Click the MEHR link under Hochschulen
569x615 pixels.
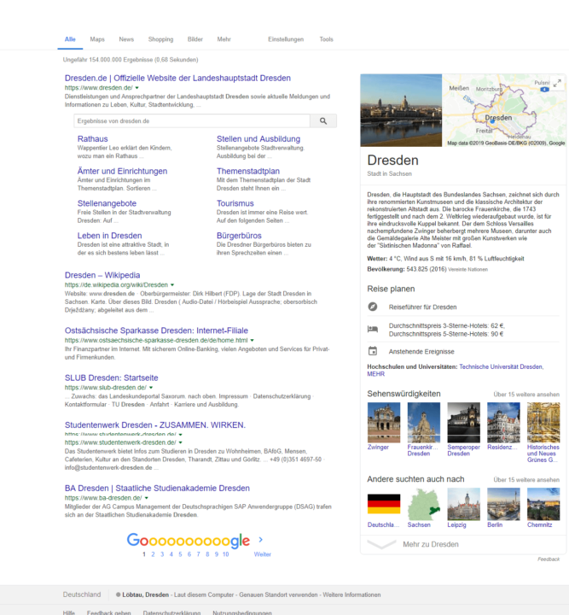[x=376, y=374]
